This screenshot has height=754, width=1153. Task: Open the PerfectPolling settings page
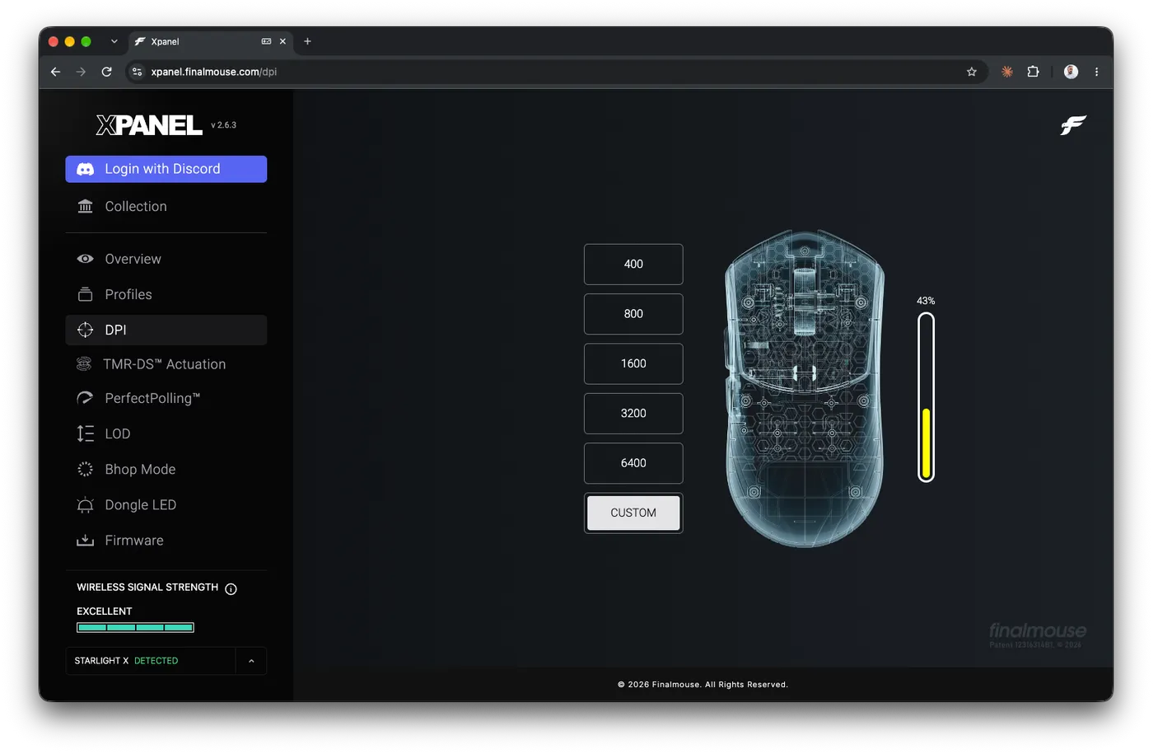[x=166, y=399]
